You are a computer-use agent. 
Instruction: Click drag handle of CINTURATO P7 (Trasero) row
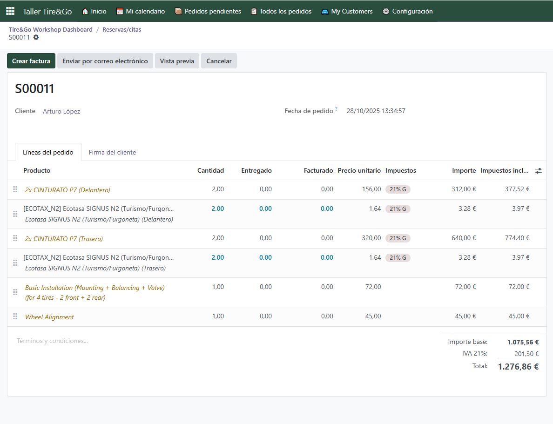pyautogui.click(x=15, y=238)
